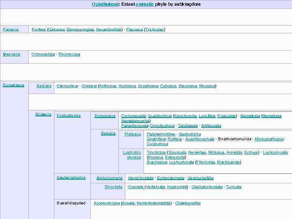Open the Scyphozoa link
The width and height of the screenshot is (292, 219).
coord(148,86)
